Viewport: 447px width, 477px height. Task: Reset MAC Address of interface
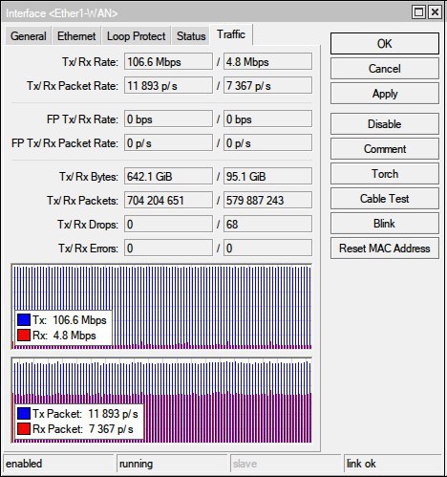tap(385, 249)
